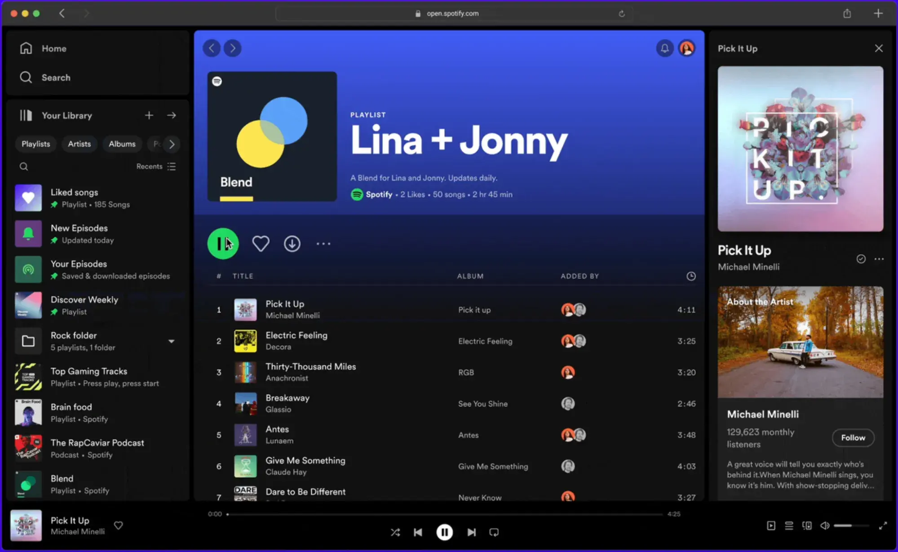Screen dimensions: 898x552
Task: Open user profile avatar menu
Action: pos(687,48)
